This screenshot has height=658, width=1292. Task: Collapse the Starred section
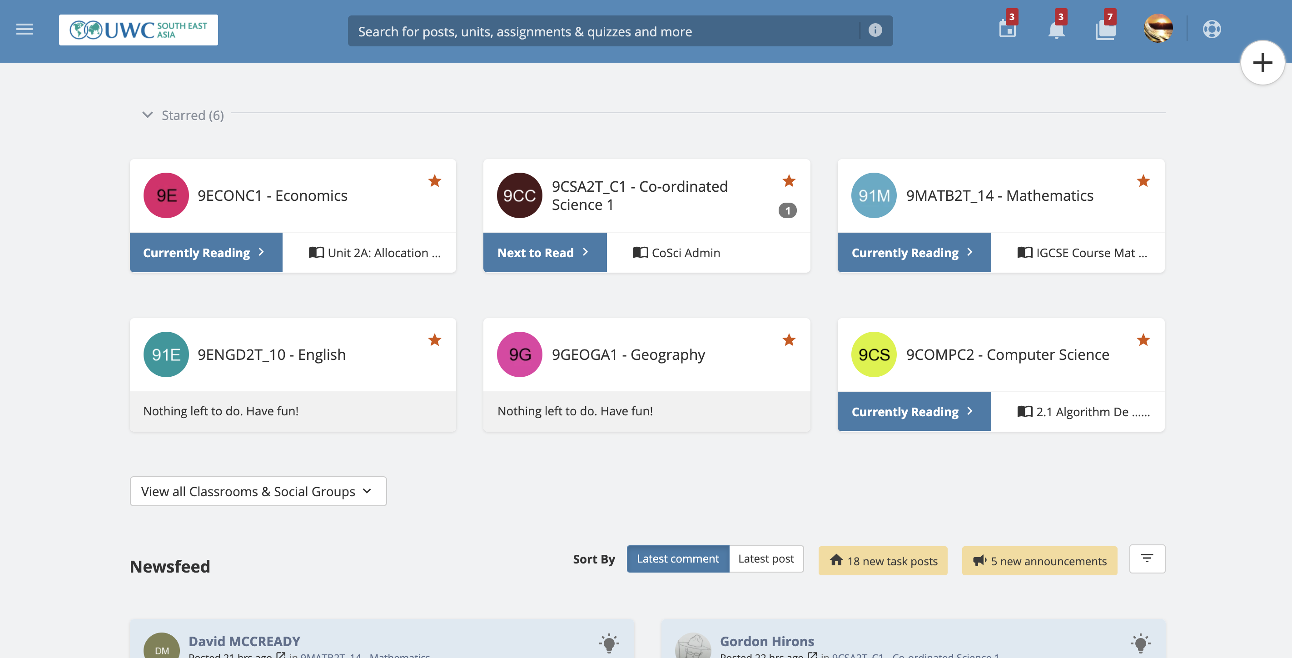[x=148, y=115]
